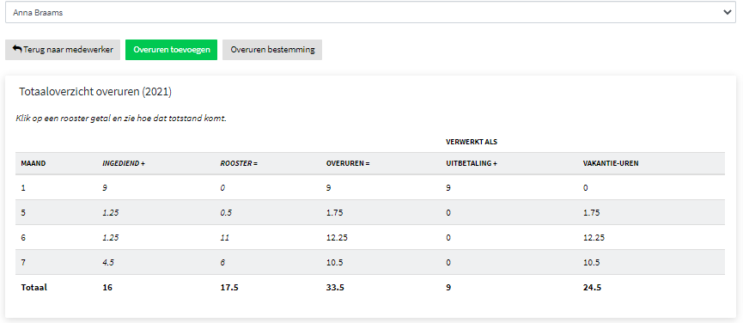Screen dimensions: 743x323
Task: Click ingediend value 1.25 for month 5
Action: [x=110, y=213]
